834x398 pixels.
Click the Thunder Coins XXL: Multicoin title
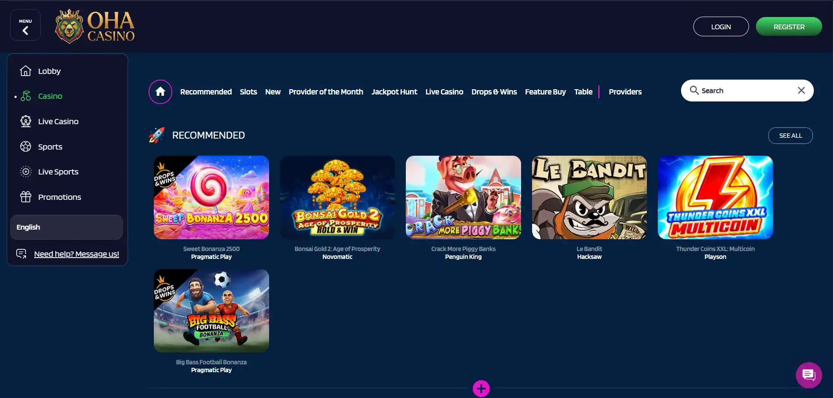pos(715,249)
